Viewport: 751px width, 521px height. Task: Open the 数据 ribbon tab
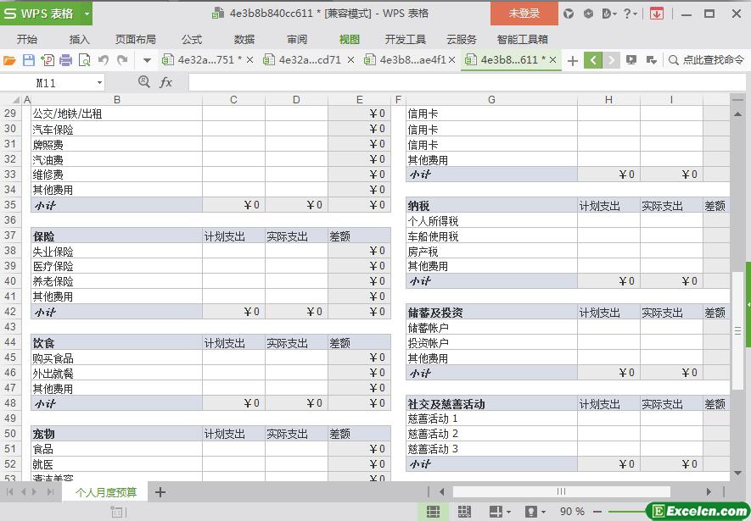click(244, 39)
